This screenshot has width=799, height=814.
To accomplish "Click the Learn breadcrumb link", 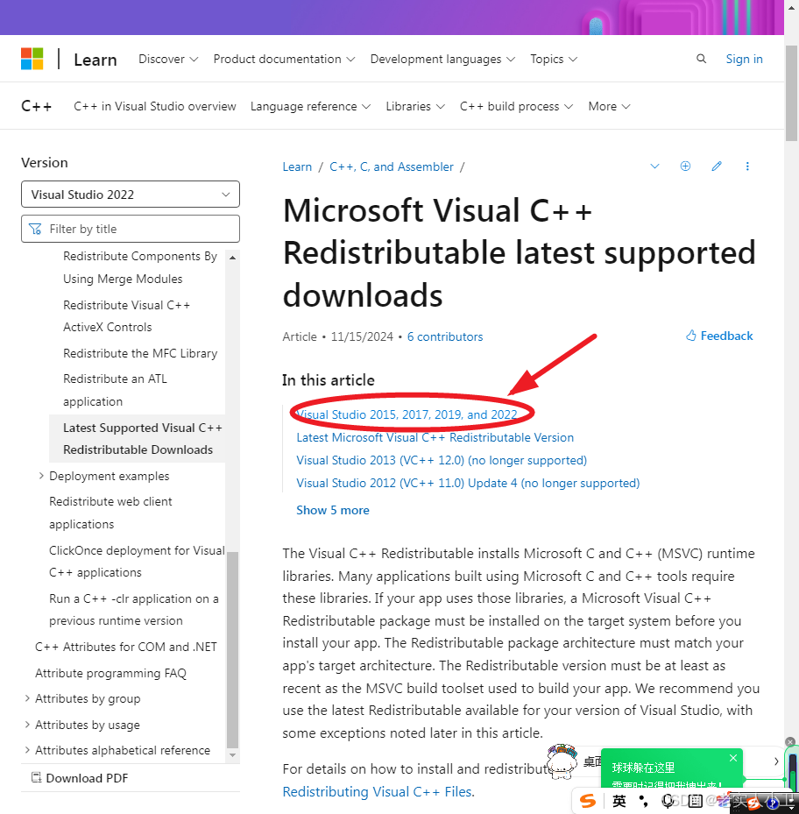I will (x=297, y=166).
